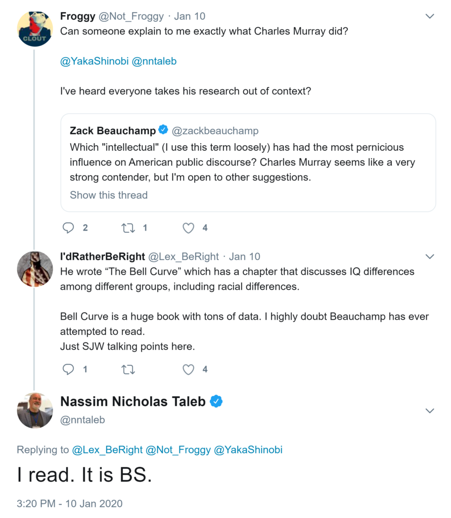This screenshot has height=518, width=451.
Task: Open @nntaleb mention in Froggy's tweet
Action: [154, 61]
